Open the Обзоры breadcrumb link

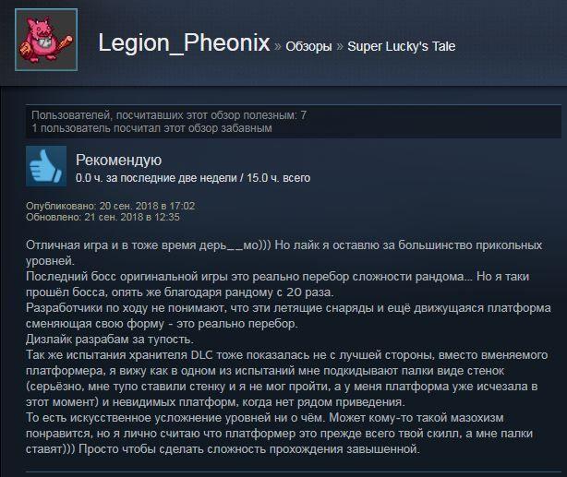coord(308,47)
